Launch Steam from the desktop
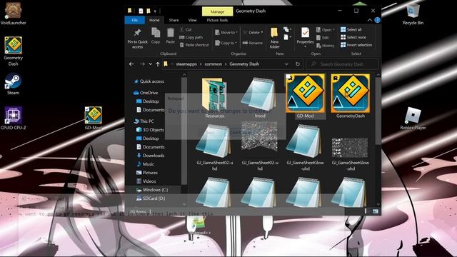This screenshot has width=457, height=257. point(13,84)
